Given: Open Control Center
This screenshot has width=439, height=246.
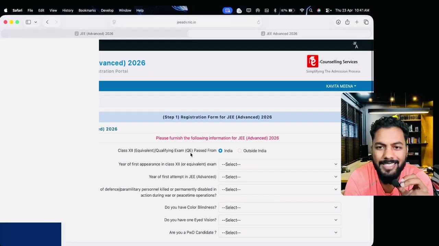Looking at the screenshot, I should point(328,10).
